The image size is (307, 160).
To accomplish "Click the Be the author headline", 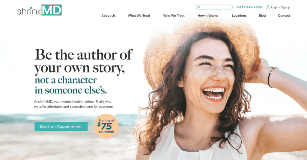I will (x=84, y=61).
